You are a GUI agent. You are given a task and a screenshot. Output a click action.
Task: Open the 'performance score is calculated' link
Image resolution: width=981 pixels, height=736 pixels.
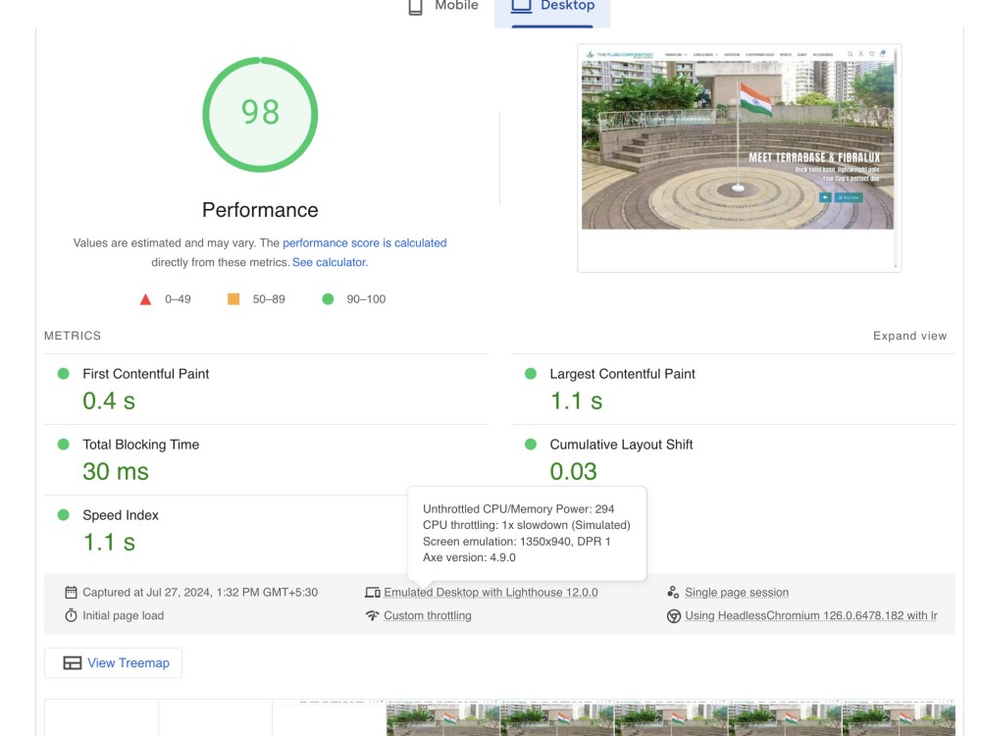pos(365,242)
